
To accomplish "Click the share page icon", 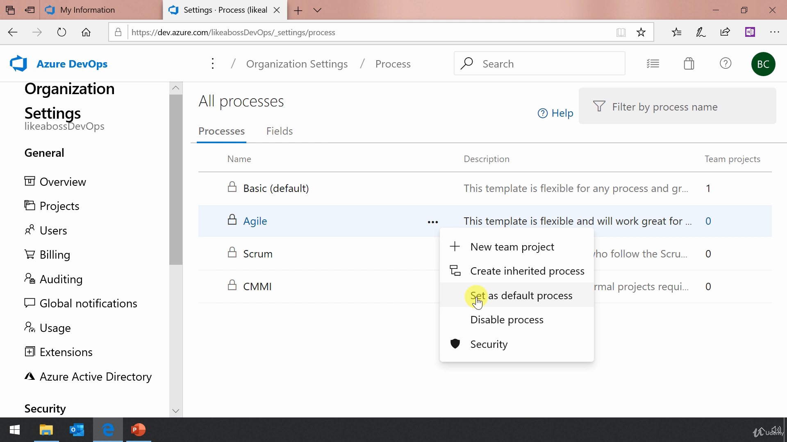I will 726,32.
